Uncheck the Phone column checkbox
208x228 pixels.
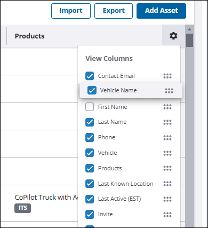click(x=90, y=138)
